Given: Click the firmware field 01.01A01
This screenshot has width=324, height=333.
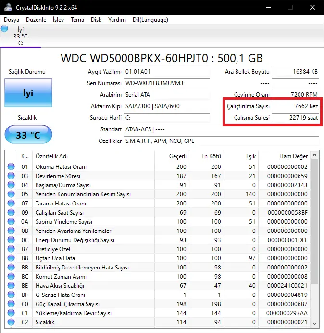Looking at the screenshot, I should (166, 72).
